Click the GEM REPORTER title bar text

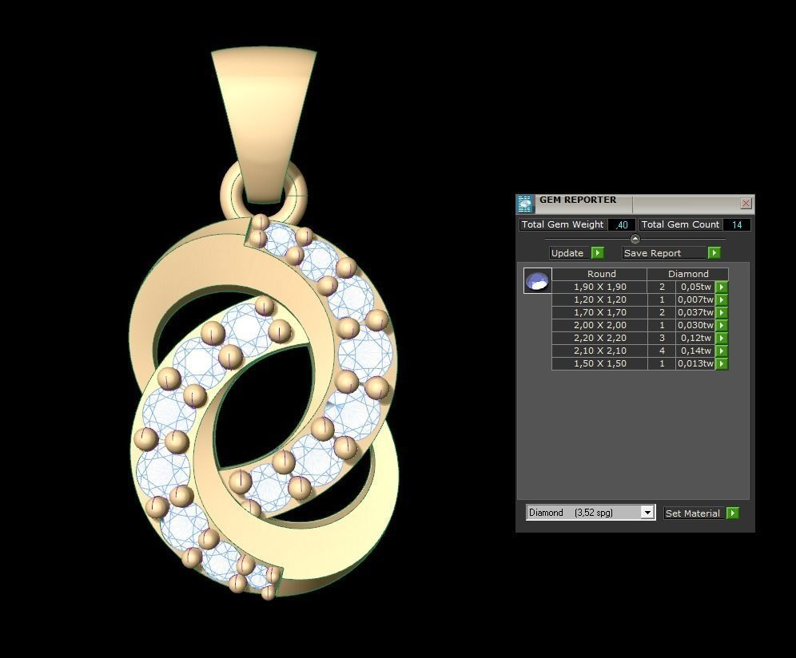pos(578,200)
